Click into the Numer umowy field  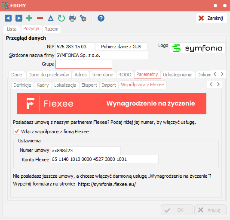(x=86, y=151)
